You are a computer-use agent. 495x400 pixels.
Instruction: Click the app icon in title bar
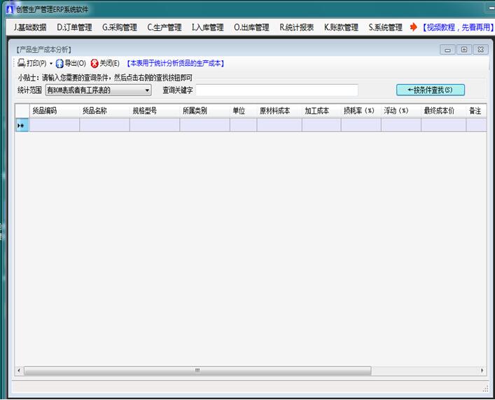click(x=9, y=9)
